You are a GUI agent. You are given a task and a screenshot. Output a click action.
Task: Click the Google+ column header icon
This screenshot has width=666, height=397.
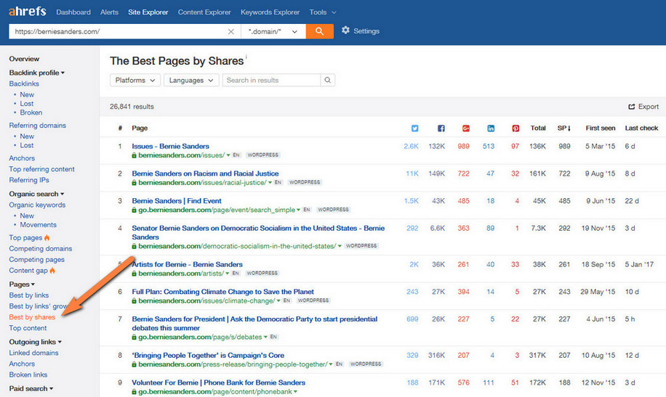(x=465, y=128)
